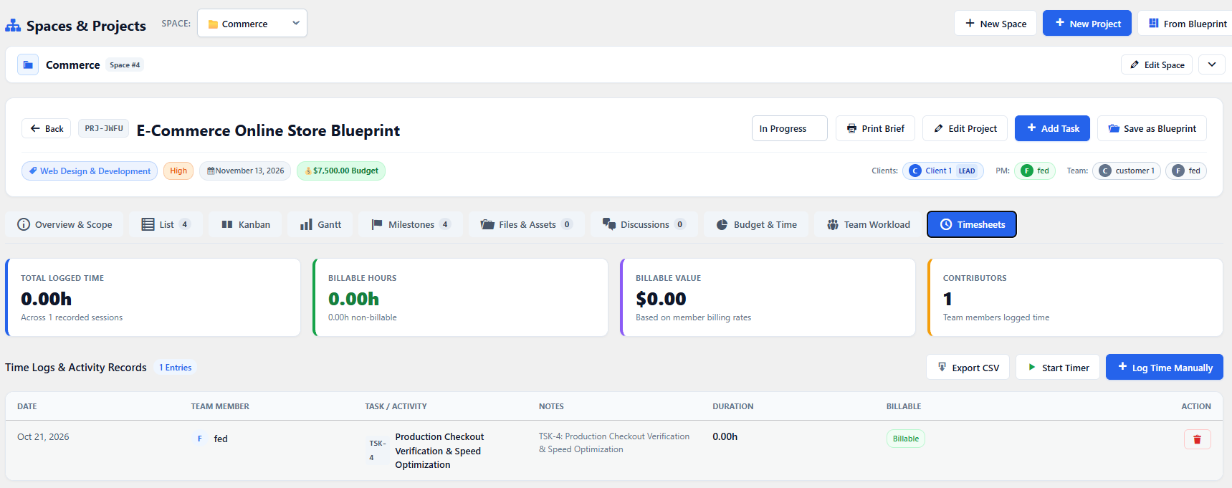Click the team member fed chip
The image size is (1232, 488).
tap(1186, 171)
